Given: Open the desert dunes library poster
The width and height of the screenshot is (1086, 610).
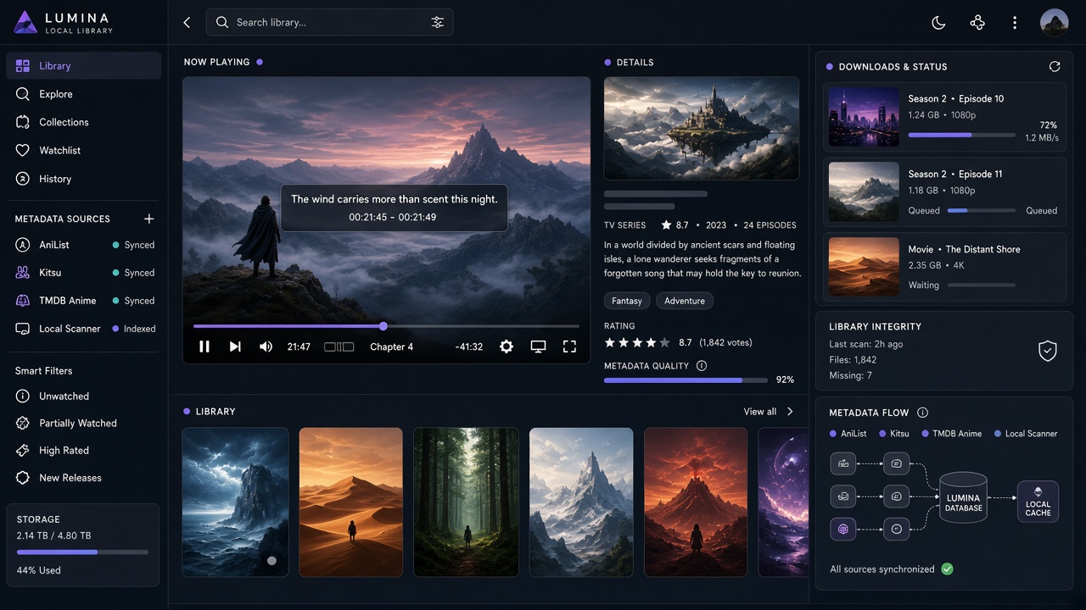Looking at the screenshot, I should pos(351,502).
